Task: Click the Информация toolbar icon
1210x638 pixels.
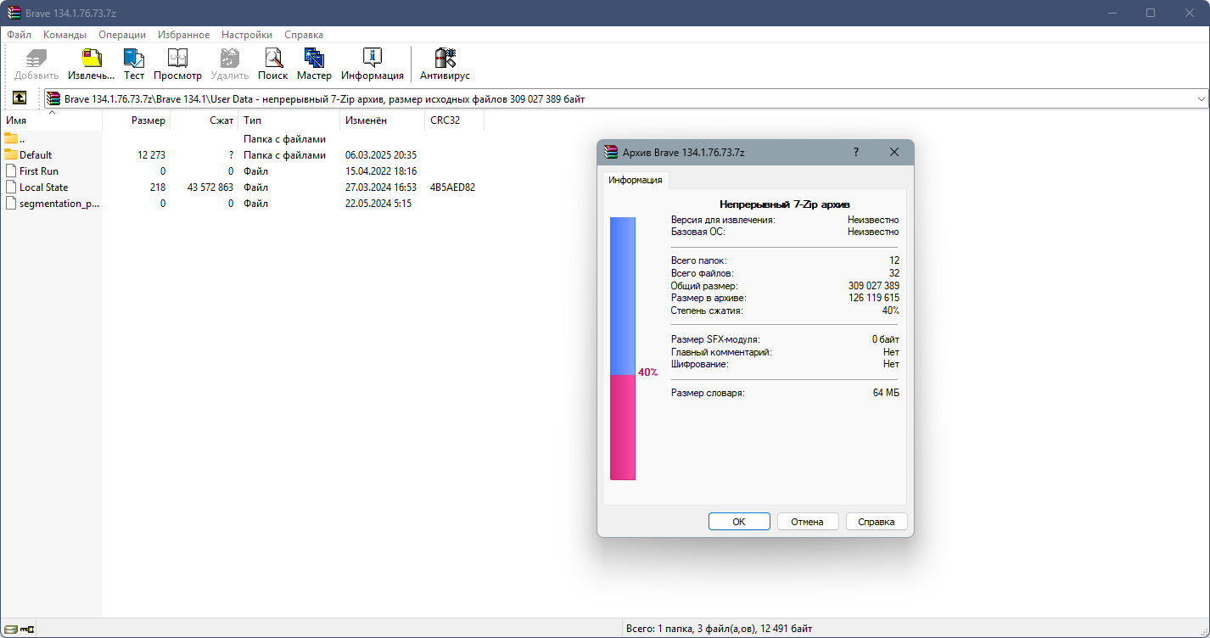Action: (372, 64)
